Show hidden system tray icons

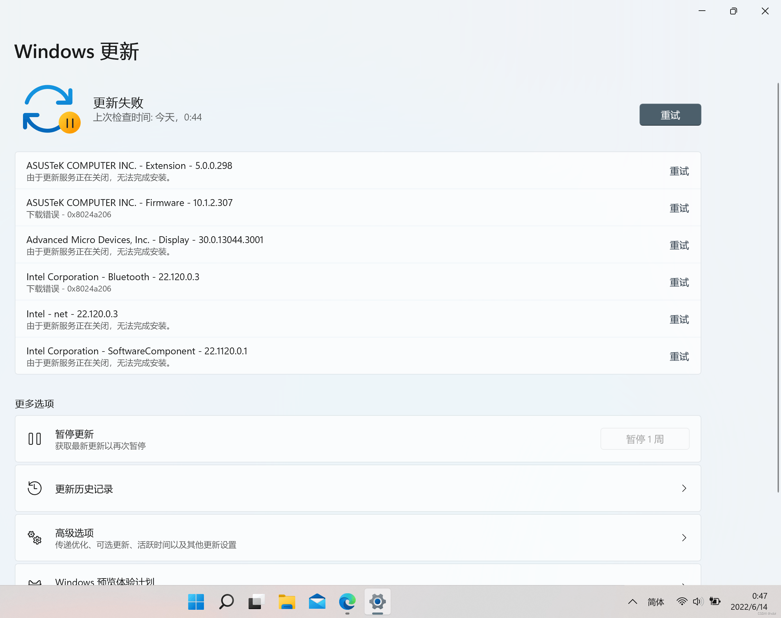(632, 602)
